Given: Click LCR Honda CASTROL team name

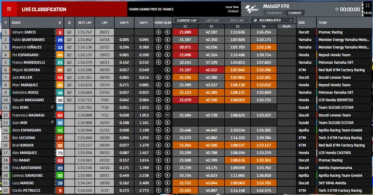Looking at the screenshot, I should (335, 153).
